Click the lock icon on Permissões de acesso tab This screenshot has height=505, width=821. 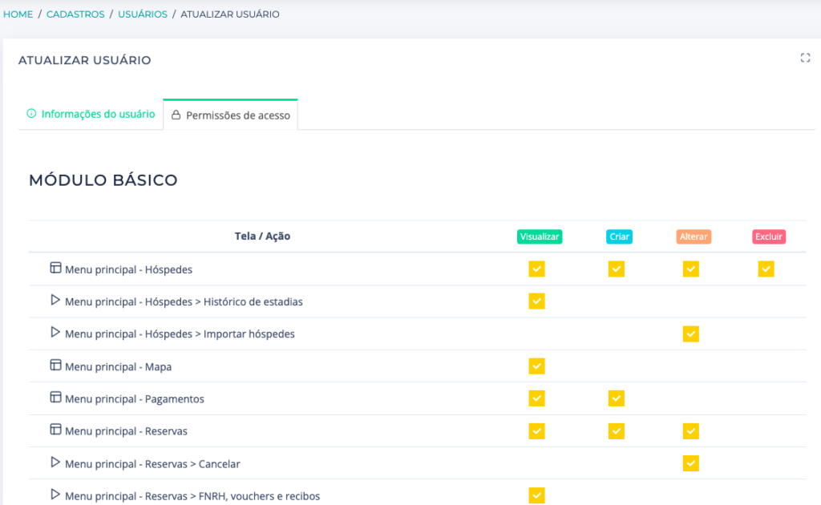tap(176, 115)
